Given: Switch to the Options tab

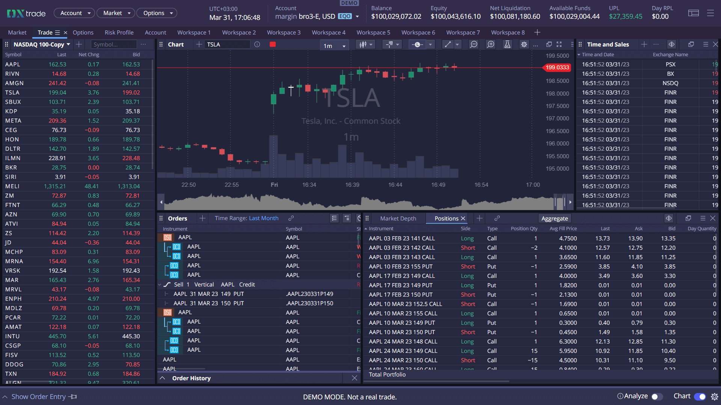Looking at the screenshot, I should click(x=83, y=32).
